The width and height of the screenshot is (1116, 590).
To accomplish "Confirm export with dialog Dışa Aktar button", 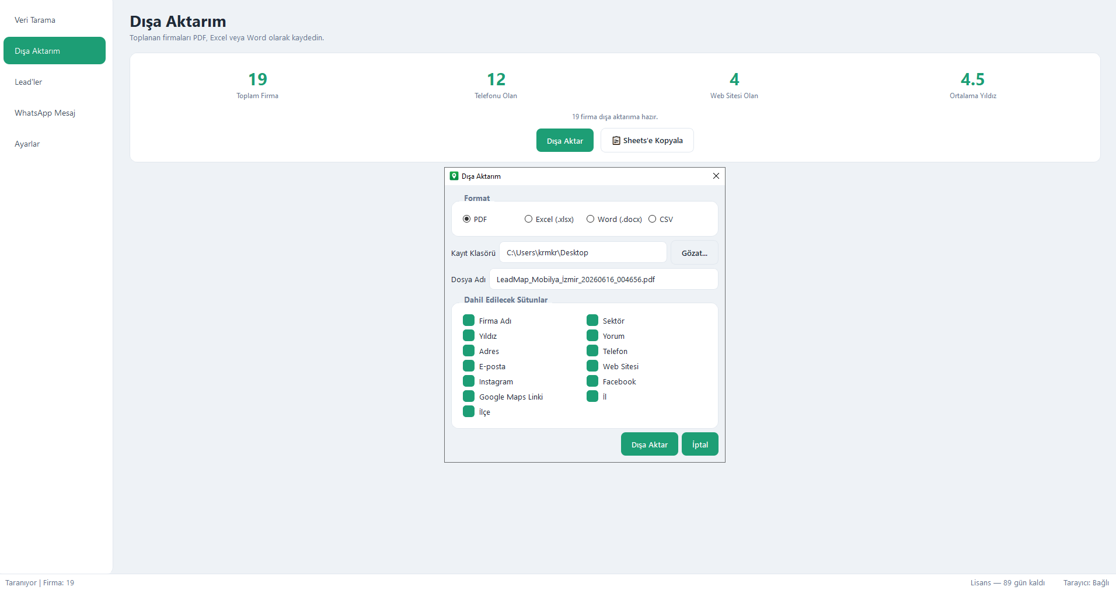I will click(649, 444).
